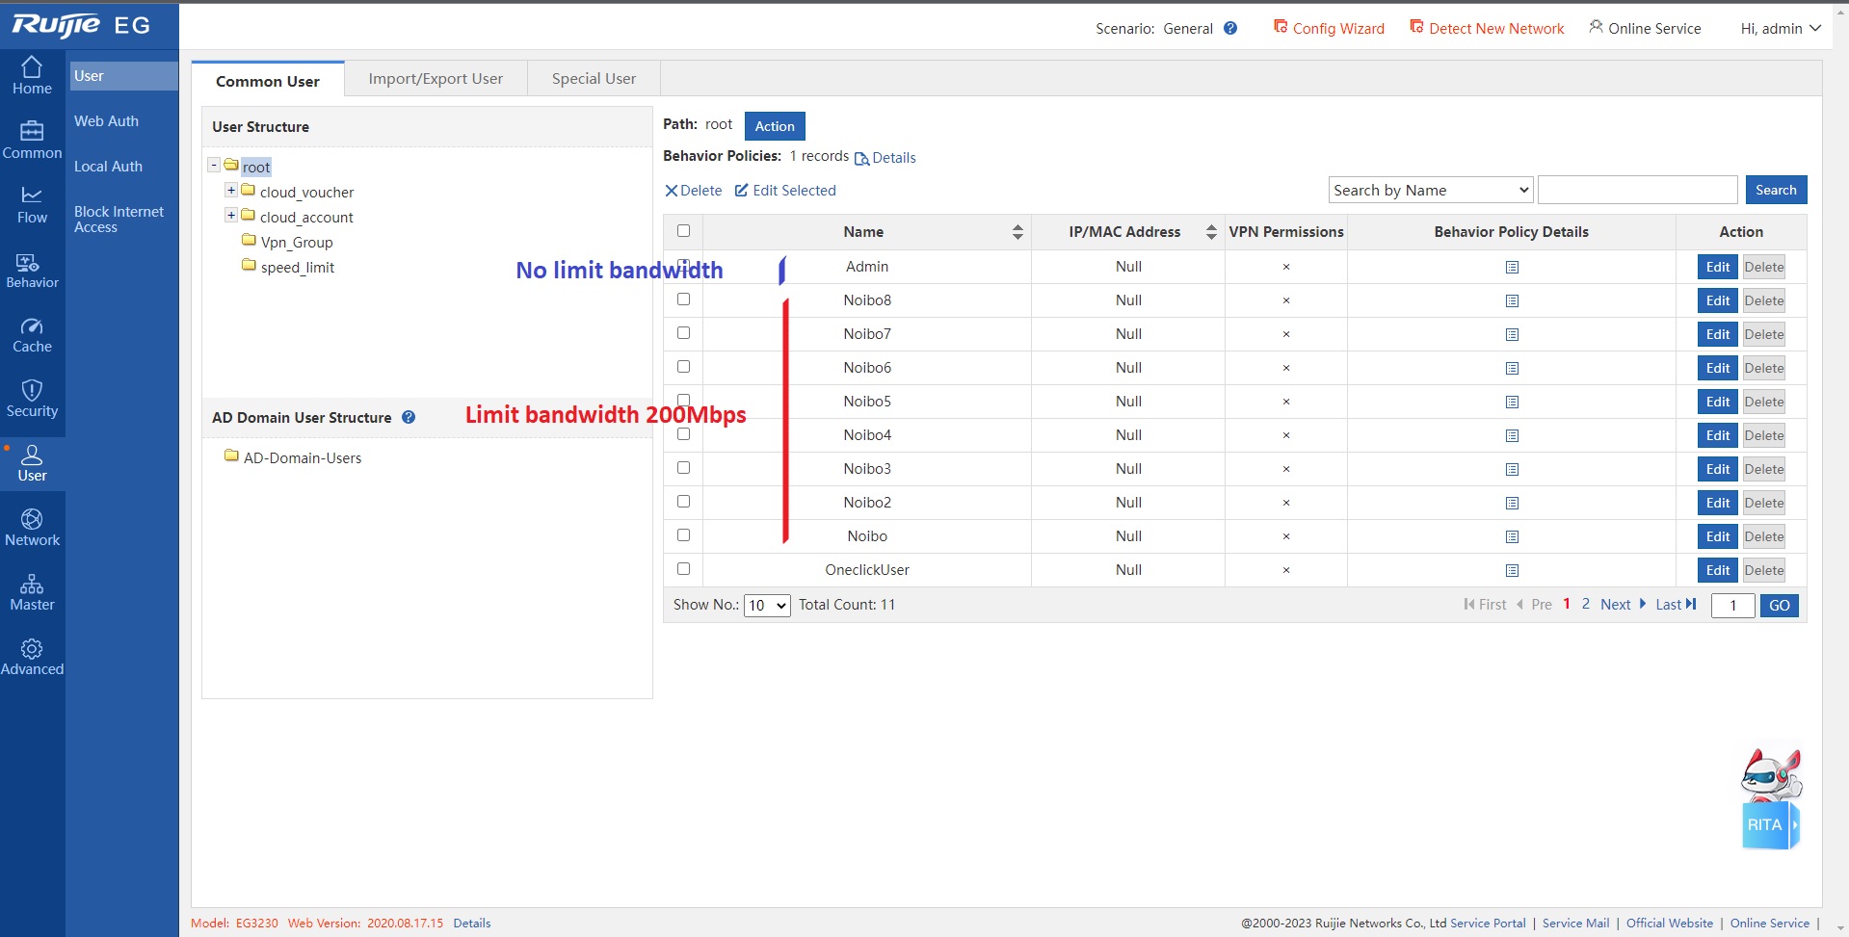Image resolution: width=1849 pixels, height=937 pixels.
Task: Open the Search by Name dropdown
Action: click(x=1430, y=190)
